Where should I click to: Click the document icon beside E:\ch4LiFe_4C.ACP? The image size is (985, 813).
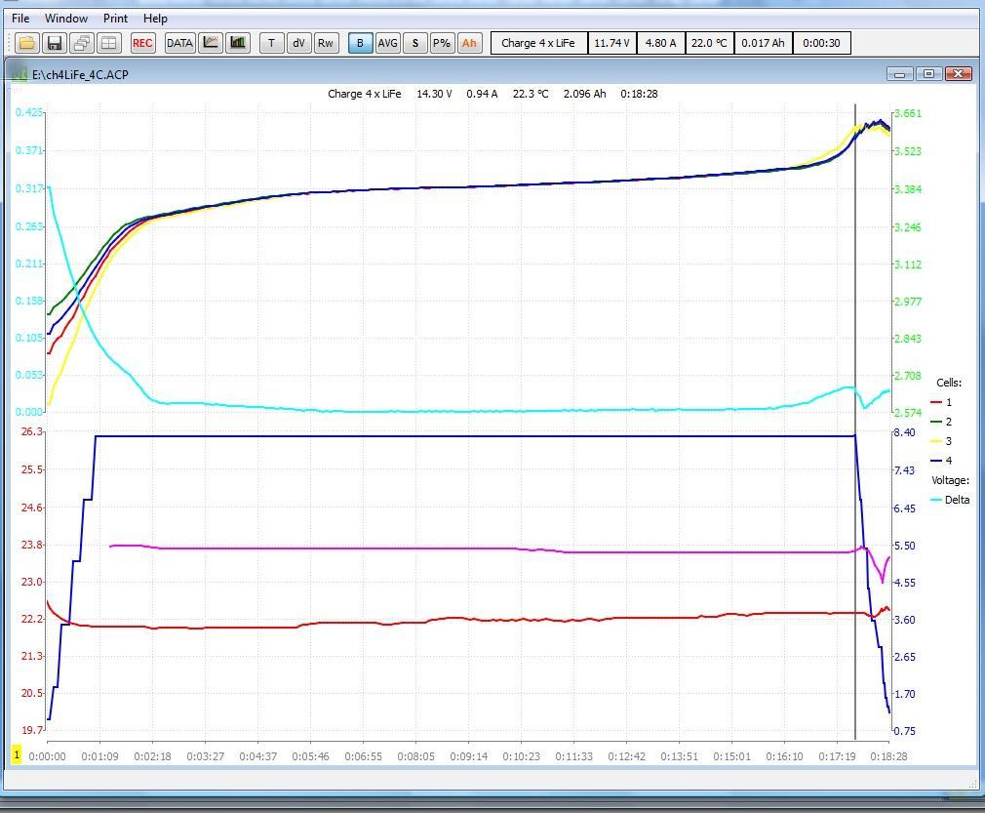(x=20, y=74)
